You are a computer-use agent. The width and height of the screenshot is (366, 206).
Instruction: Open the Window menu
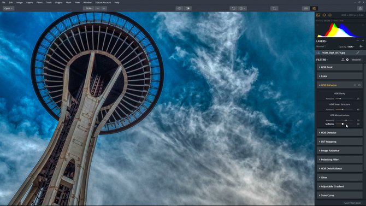87,3
